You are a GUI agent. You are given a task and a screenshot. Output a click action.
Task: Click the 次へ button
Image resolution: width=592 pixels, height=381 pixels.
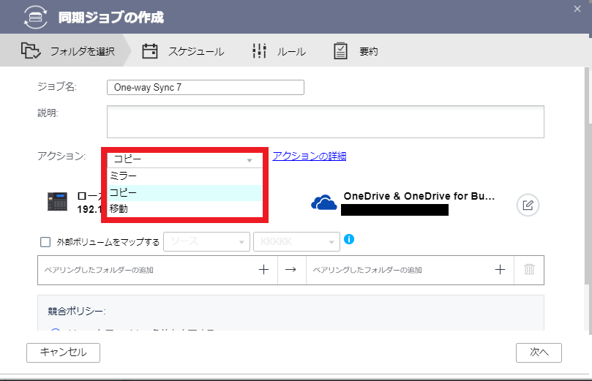(x=539, y=352)
